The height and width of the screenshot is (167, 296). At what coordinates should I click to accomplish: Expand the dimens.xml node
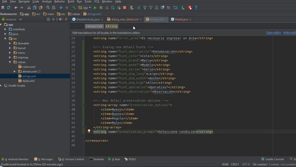tap(14, 71)
